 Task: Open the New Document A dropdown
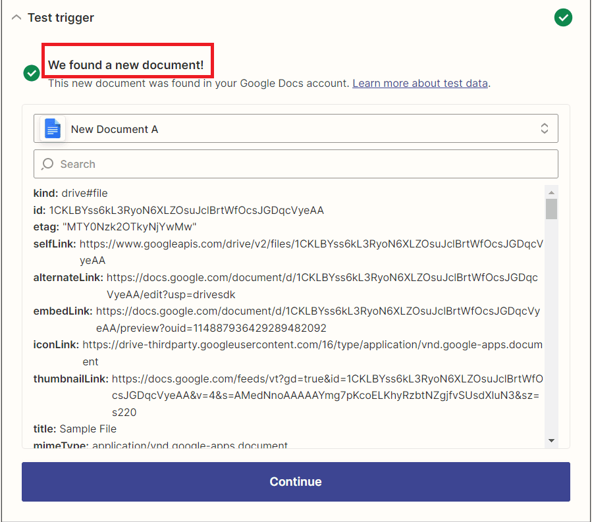(x=295, y=129)
